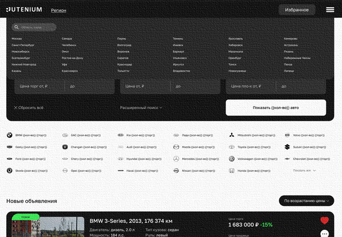Open more options on BMW 3-Series listing
The width and height of the screenshot is (342, 237).
325,234
